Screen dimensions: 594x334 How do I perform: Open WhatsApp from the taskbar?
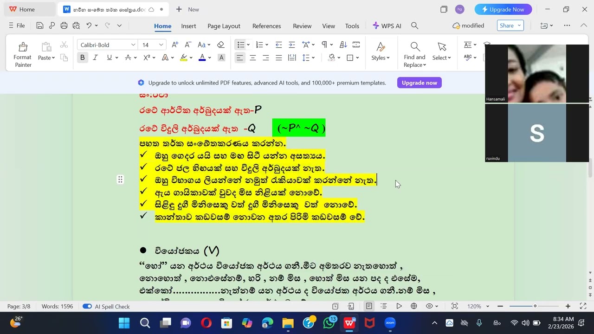(x=329, y=323)
